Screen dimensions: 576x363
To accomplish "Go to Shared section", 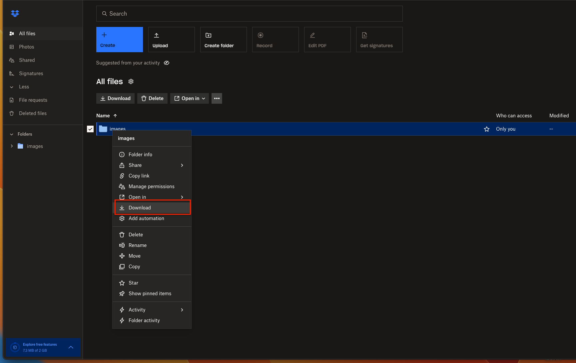I will [43, 60].
